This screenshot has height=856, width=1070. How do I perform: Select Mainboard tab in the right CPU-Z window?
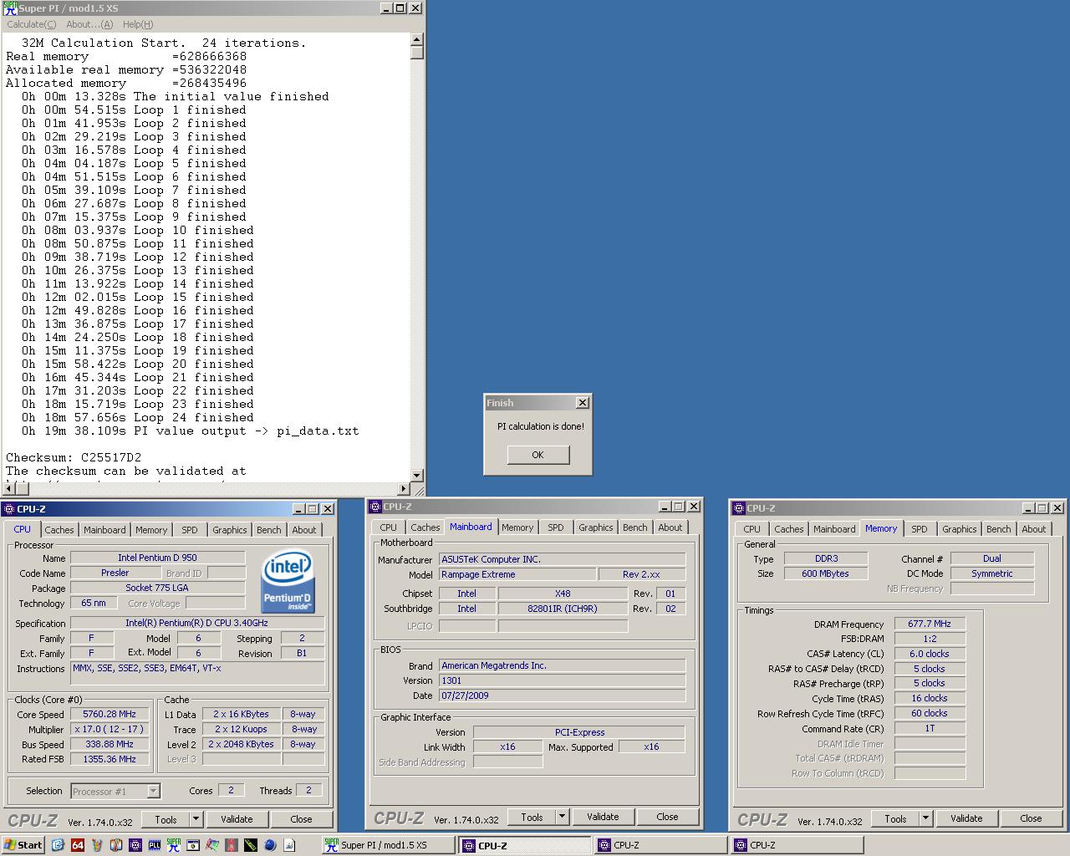(x=834, y=529)
